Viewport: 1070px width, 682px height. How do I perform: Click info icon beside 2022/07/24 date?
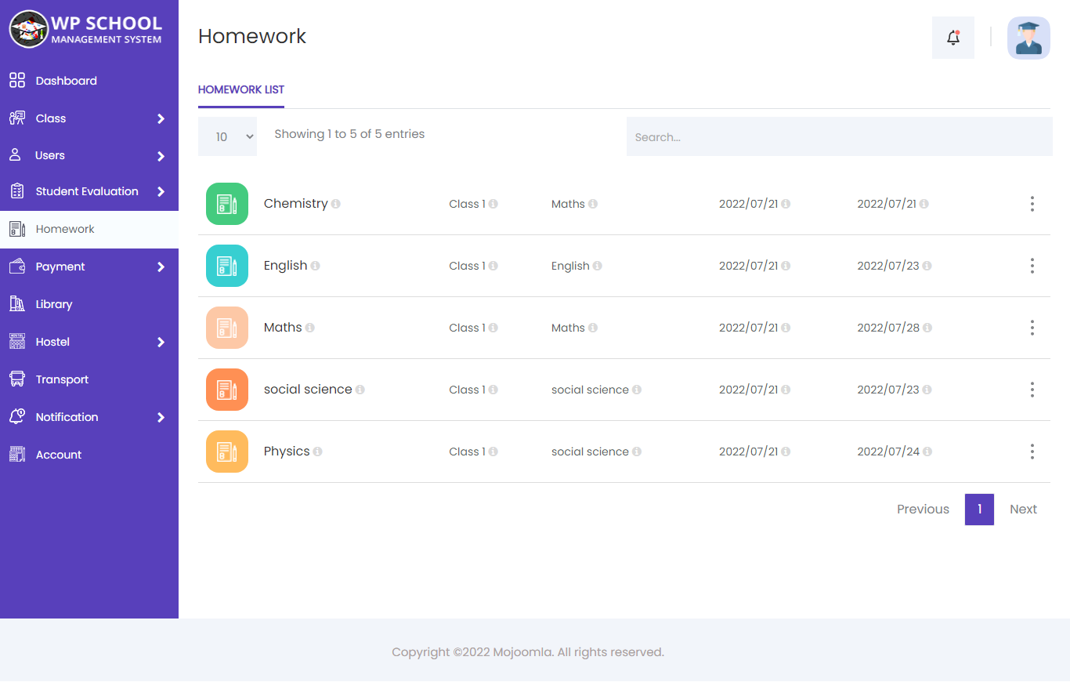(x=927, y=452)
